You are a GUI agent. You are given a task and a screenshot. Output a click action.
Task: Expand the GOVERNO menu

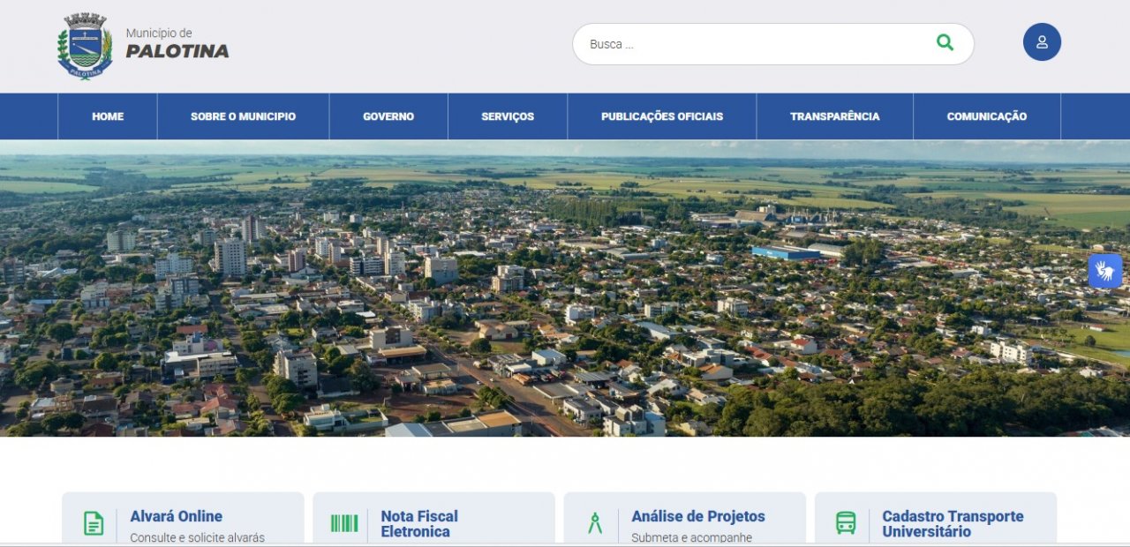click(x=388, y=116)
